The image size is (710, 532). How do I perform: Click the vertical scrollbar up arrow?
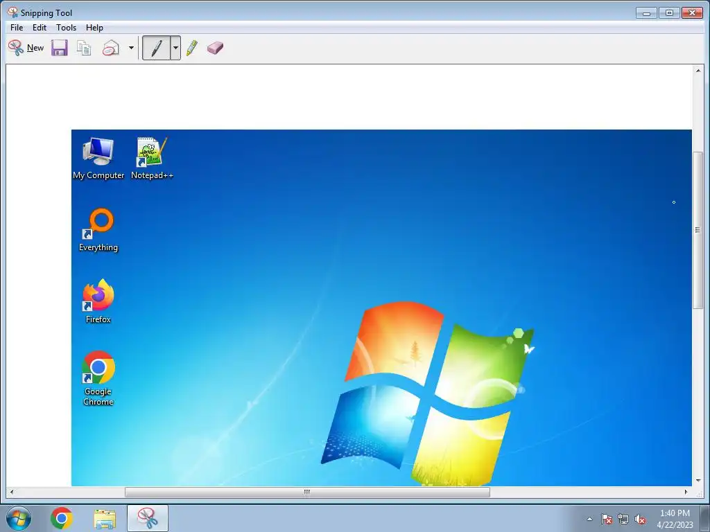click(698, 71)
